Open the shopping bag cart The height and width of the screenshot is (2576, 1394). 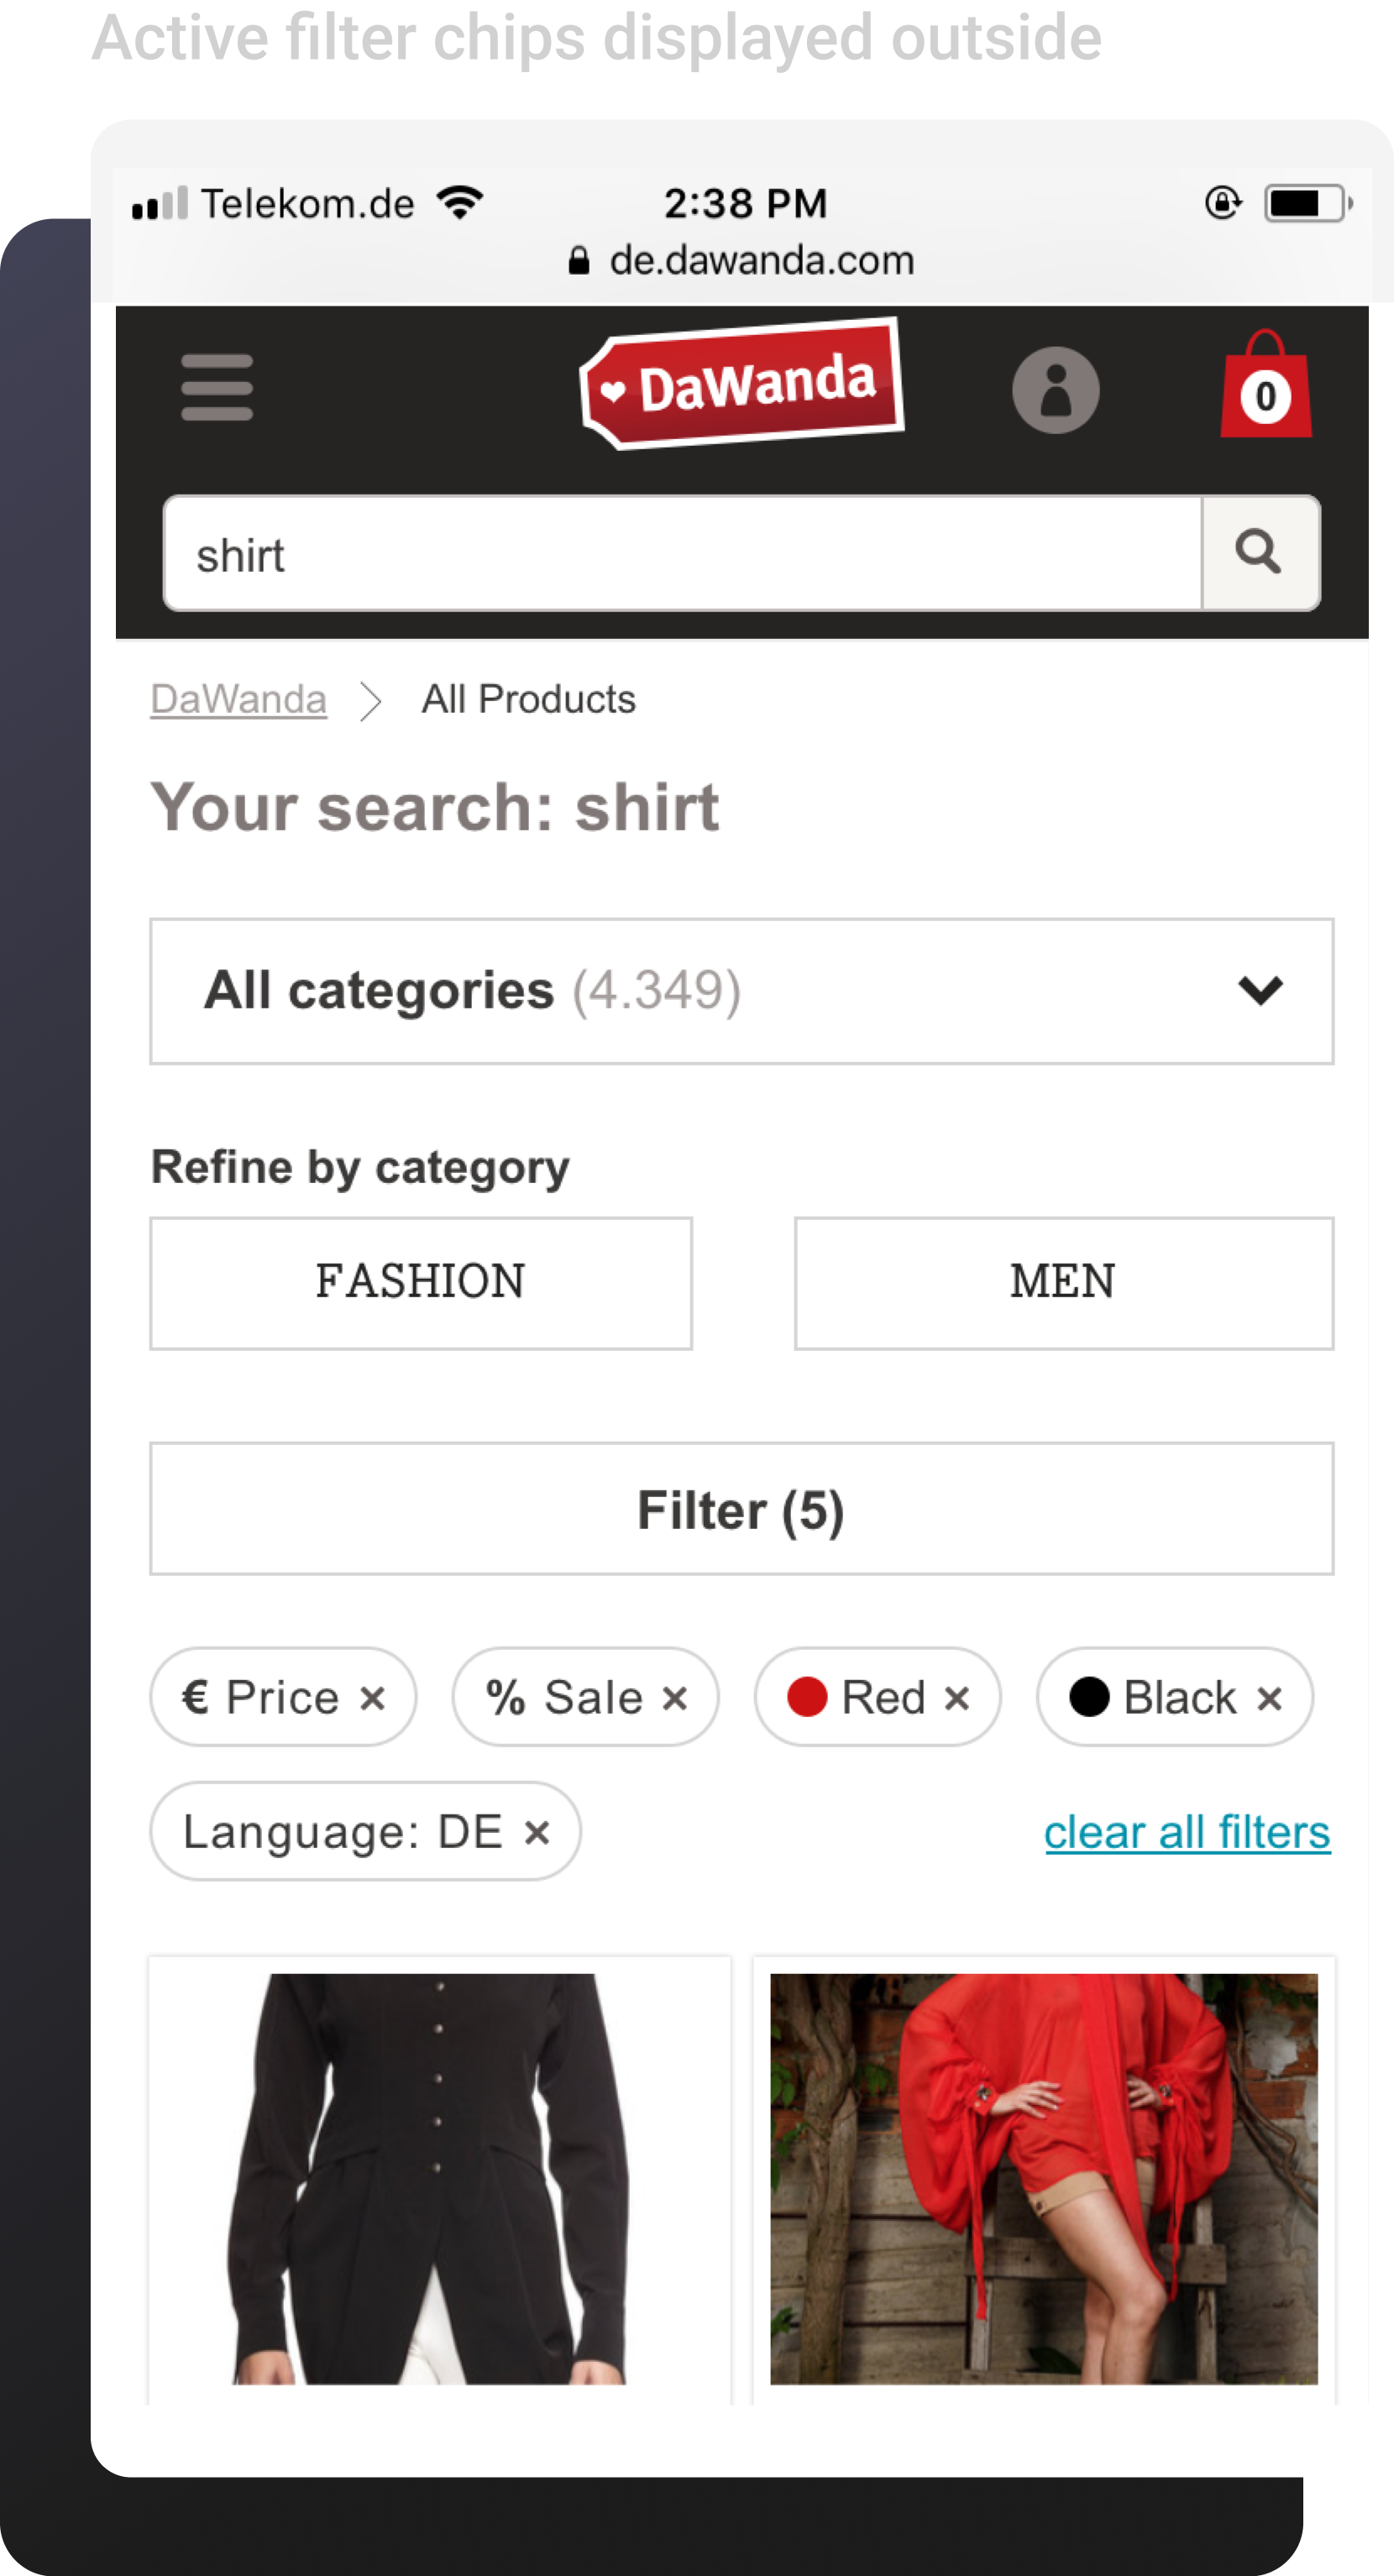(1265, 385)
